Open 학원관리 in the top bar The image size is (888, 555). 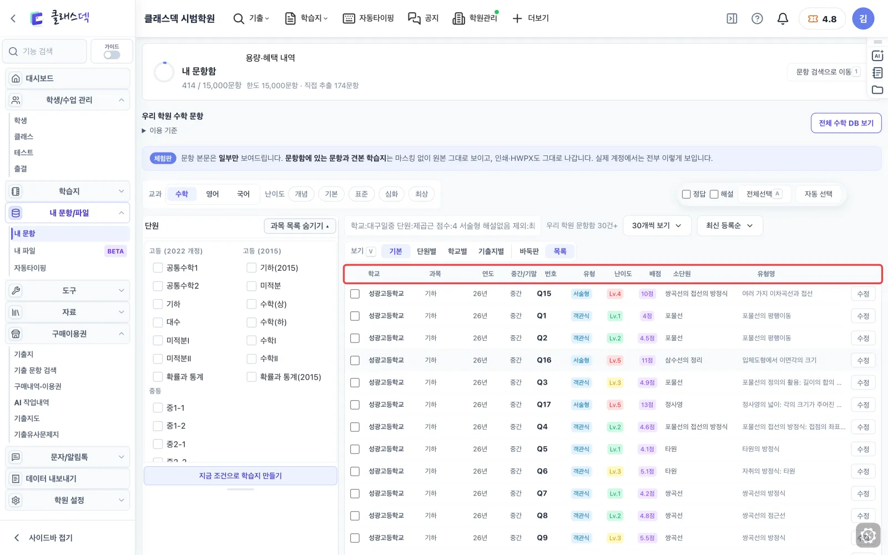coord(476,18)
